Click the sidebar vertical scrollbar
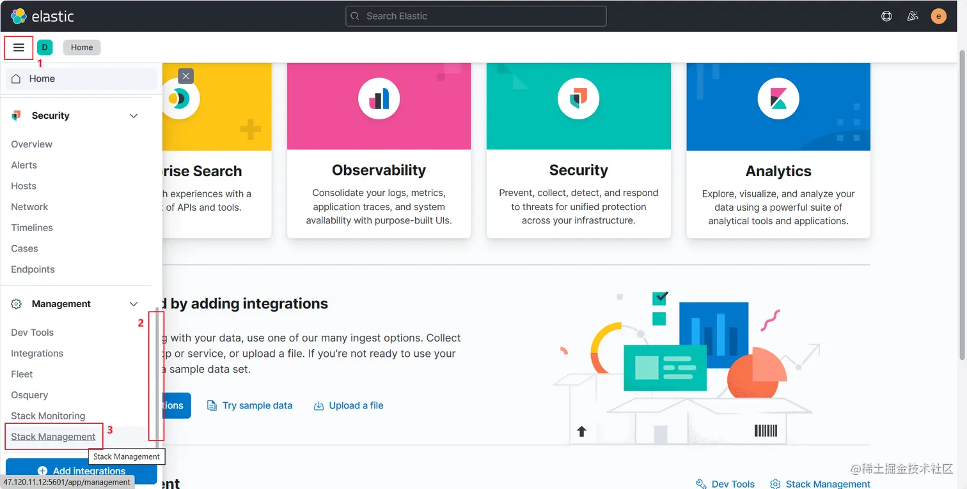This screenshot has width=967, height=489. pos(158,377)
